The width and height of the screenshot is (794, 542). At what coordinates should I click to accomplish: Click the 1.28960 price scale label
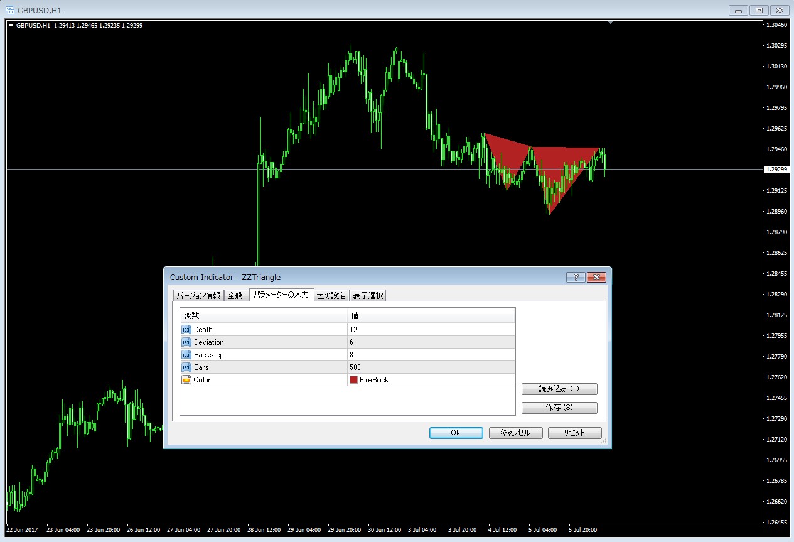(778, 212)
